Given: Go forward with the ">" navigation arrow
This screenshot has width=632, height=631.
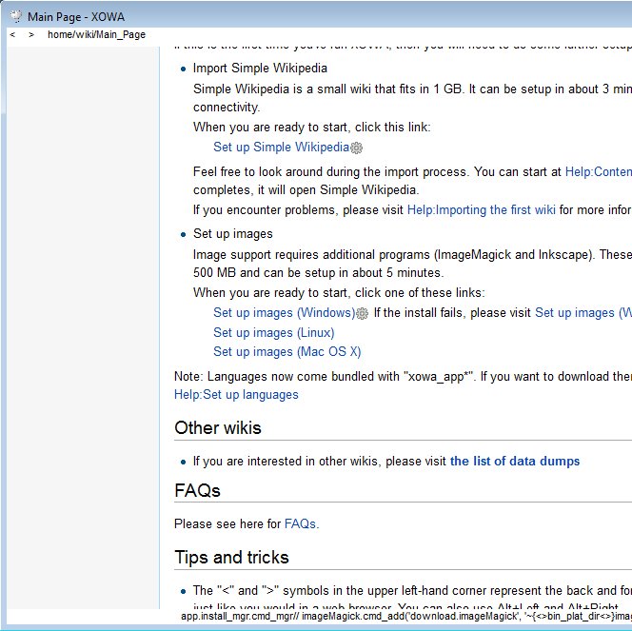Looking at the screenshot, I should click(31, 34).
